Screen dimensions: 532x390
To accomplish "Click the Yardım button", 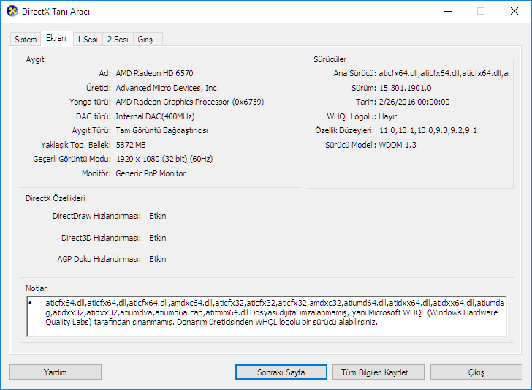I will pyautogui.click(x=56, y=372).
